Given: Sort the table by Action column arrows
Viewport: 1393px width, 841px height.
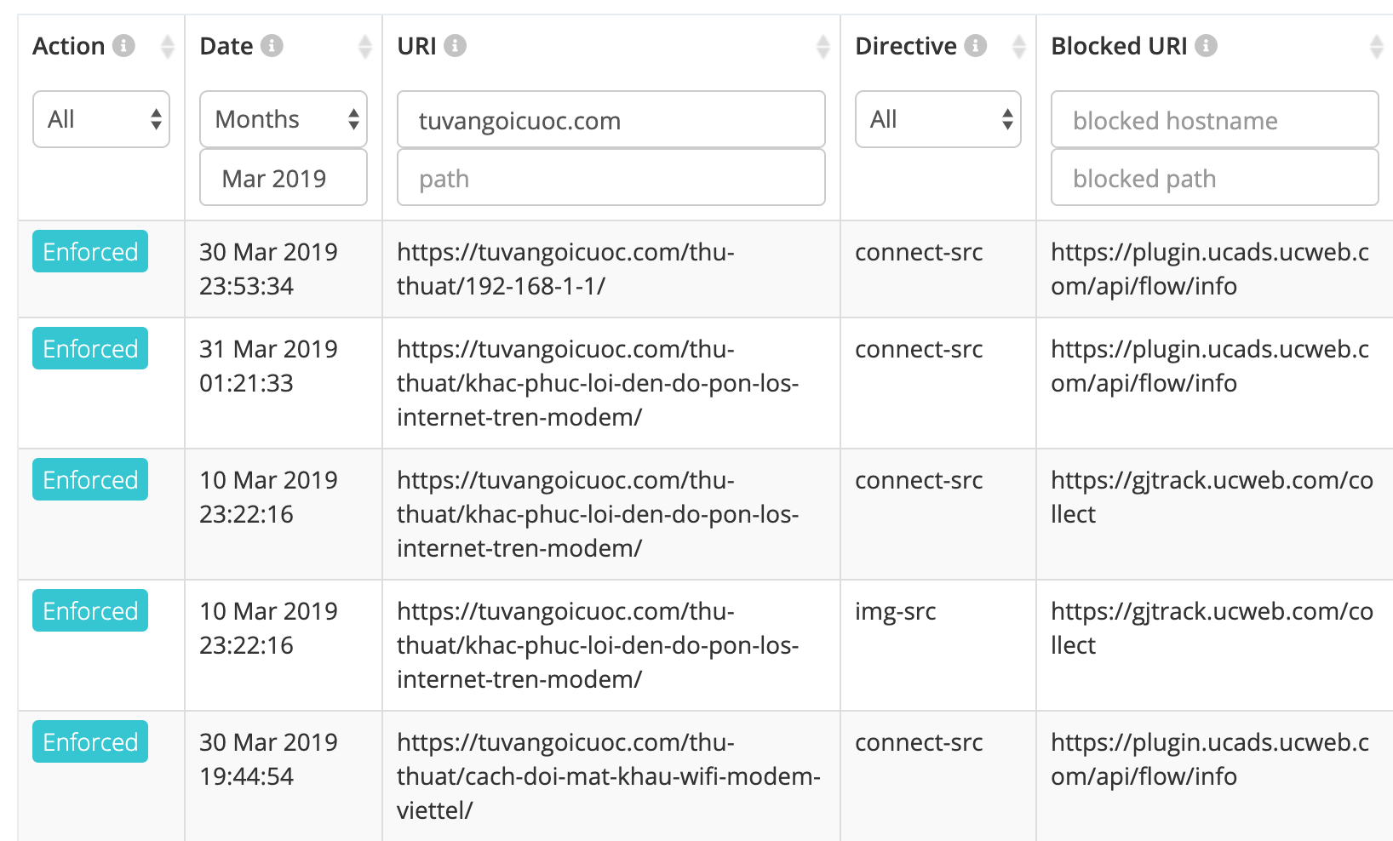Looking at the screenshot, I should point(168,46).
